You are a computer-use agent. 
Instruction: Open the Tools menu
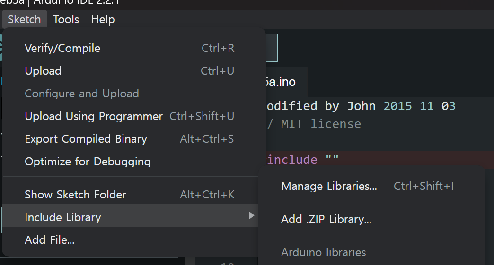66,19
